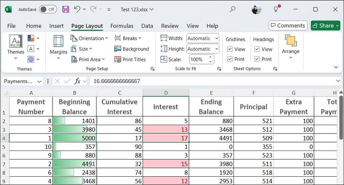
Task: Switch to the Help tab
Action: pyautogui.click(x=212, y=26)
